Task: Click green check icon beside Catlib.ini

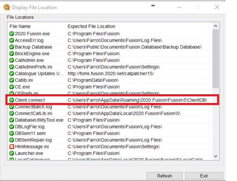Action: point(12,80)
